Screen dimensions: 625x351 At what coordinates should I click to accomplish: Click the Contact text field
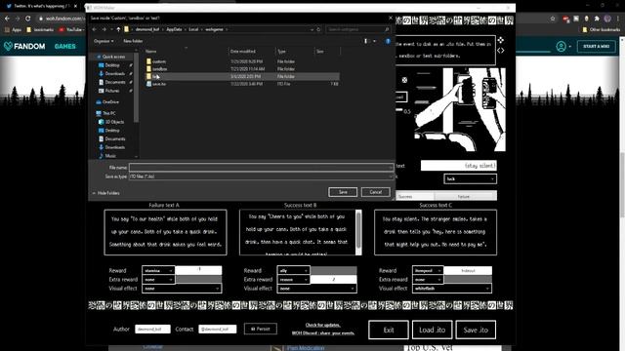[x=218, y=330]
